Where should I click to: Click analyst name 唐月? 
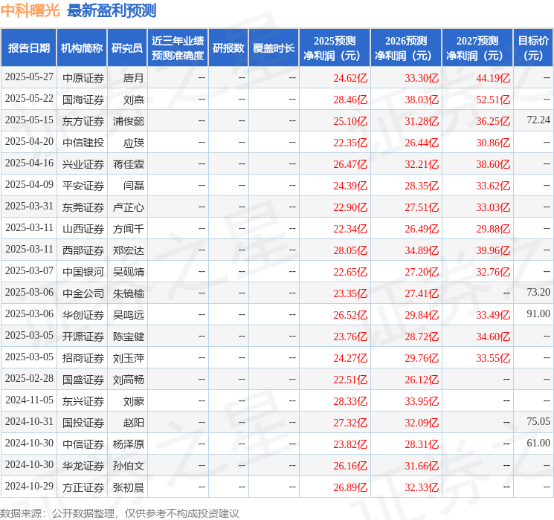pos(134,78)
